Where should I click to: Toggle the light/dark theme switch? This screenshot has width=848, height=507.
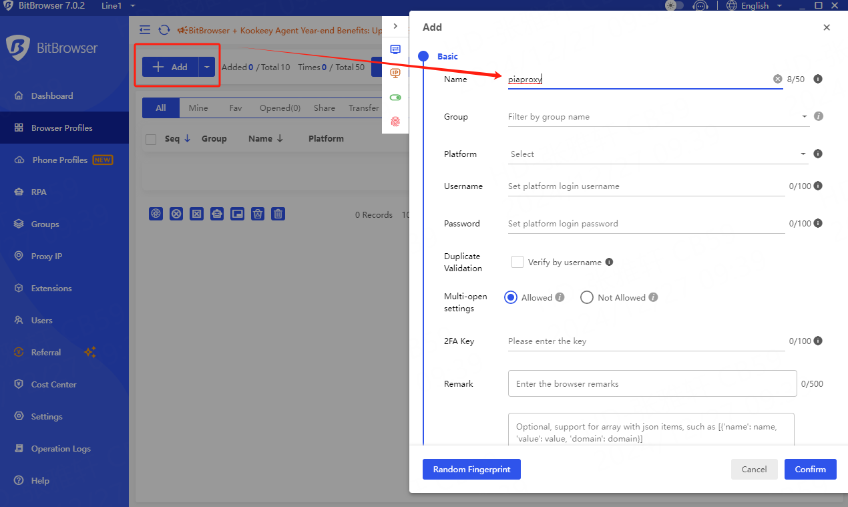[674, 6]
